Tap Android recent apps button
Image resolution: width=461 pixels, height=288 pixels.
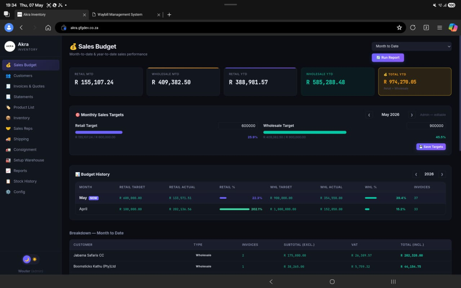(393, 282)
